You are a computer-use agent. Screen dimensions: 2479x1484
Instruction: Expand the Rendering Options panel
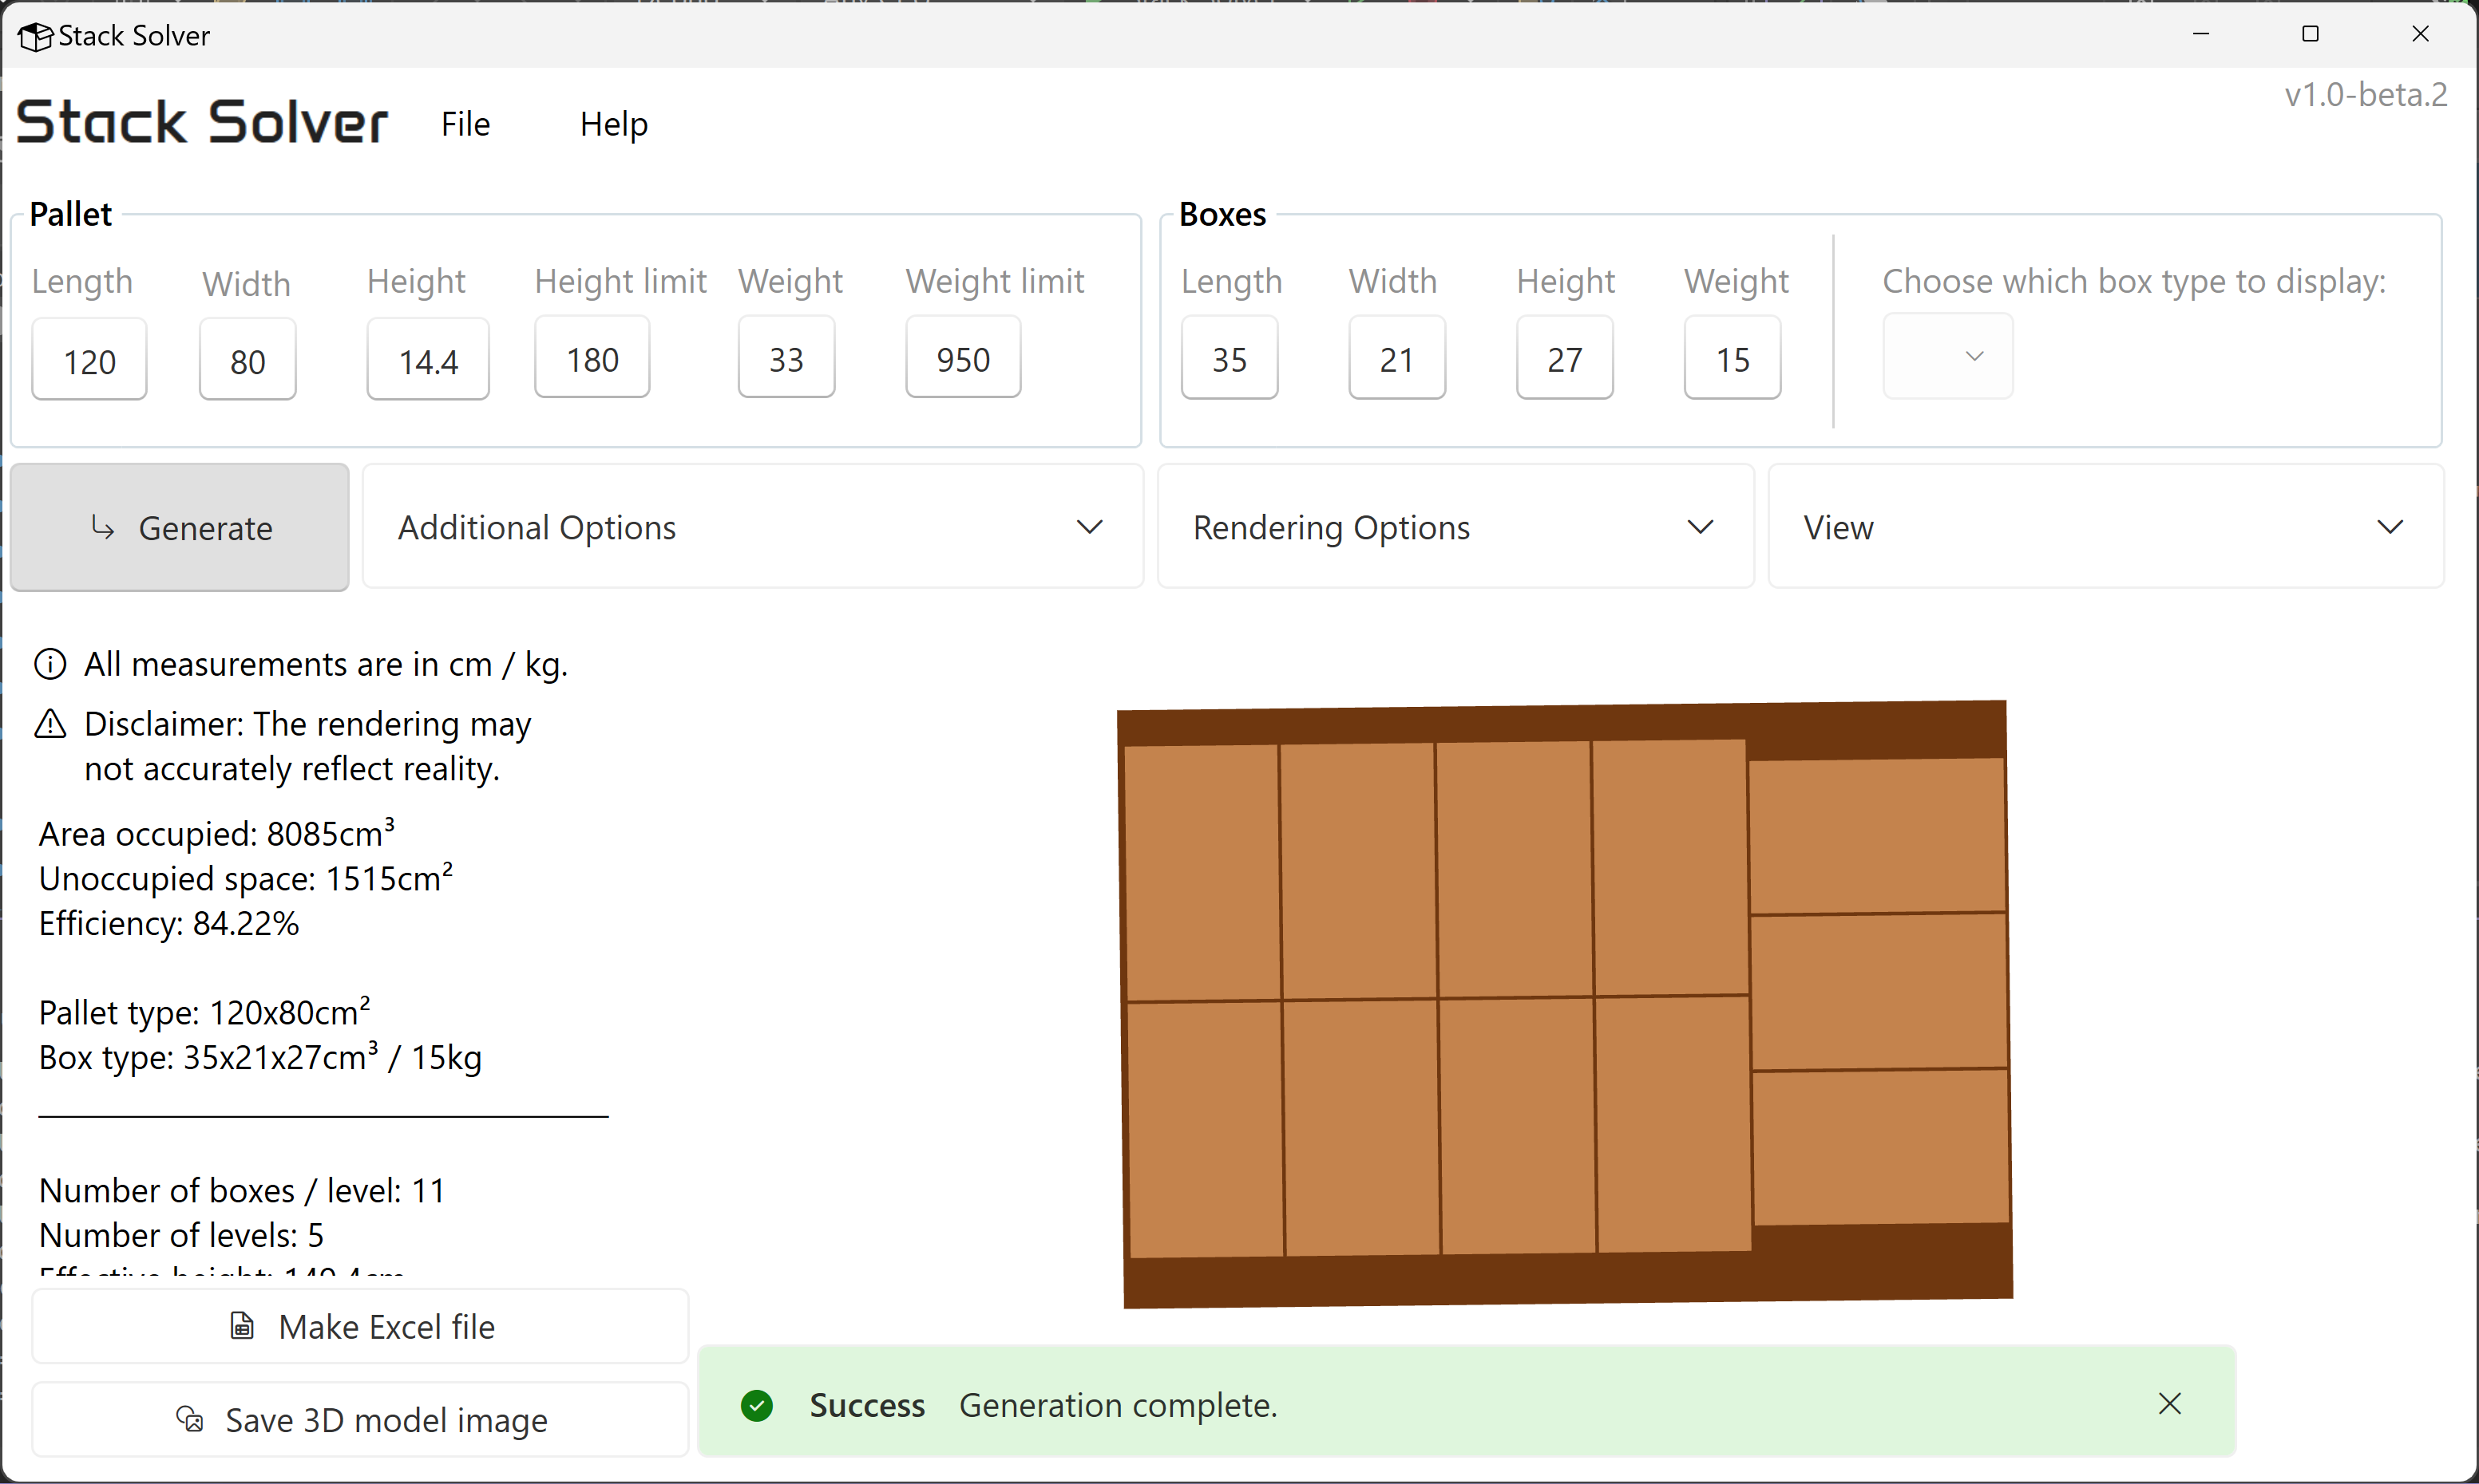click(x=1700, y=527)
